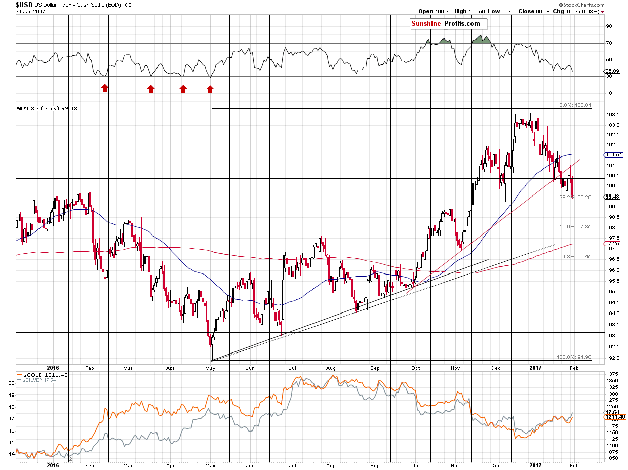The width and height of the screenshot is (628, 470).
Task: Click the date '31-Jan-2017'
Action: (x=31, y=11)
